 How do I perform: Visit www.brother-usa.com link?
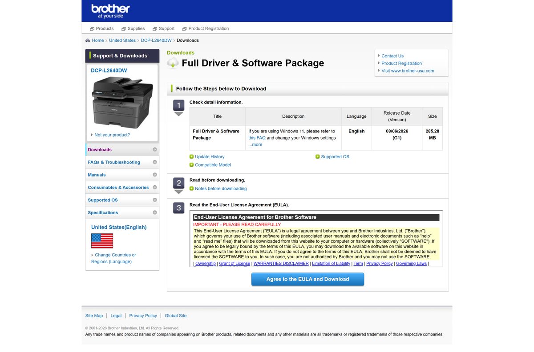click(x=408, y=71)
